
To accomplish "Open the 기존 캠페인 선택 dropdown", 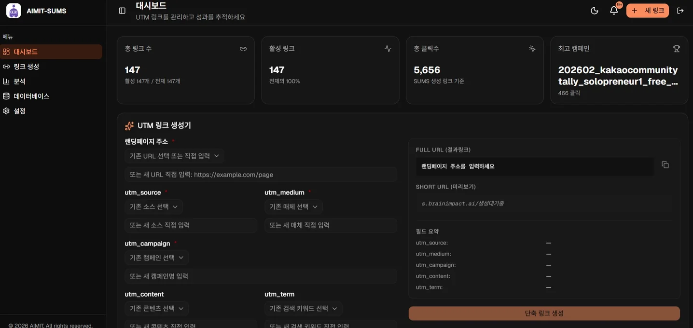I will coord(156,258).
